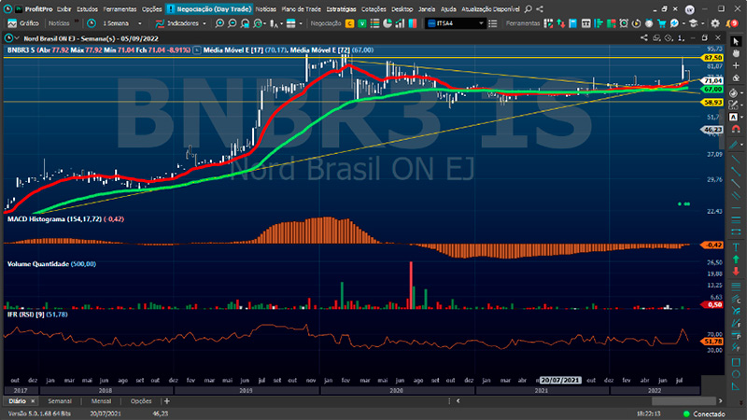Open the Gráfico toolbar button
The image size is (747, 420).
pos(23,23)
